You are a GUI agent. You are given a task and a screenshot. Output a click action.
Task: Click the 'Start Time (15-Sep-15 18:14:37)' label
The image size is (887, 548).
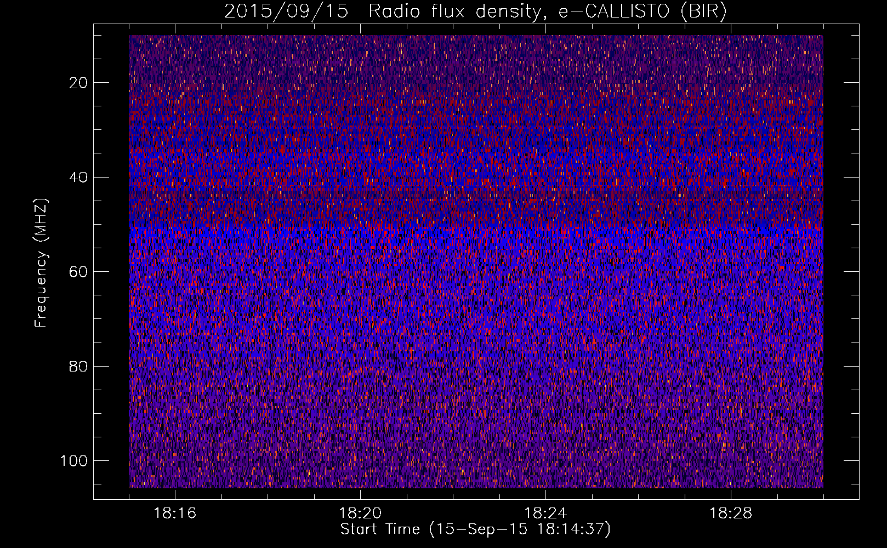475,529
